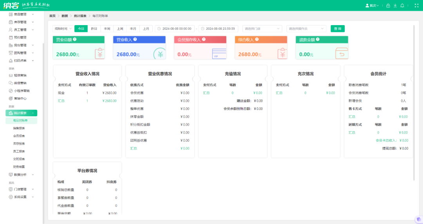Open 员工报表 in the sidebar

coord(19,152)
